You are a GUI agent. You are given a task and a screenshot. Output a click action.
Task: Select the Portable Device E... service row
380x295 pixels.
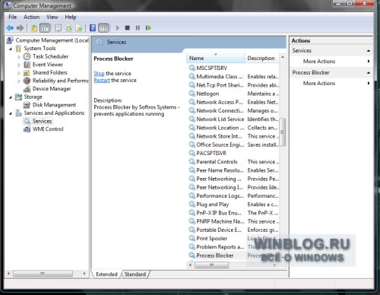pos(233,230)
